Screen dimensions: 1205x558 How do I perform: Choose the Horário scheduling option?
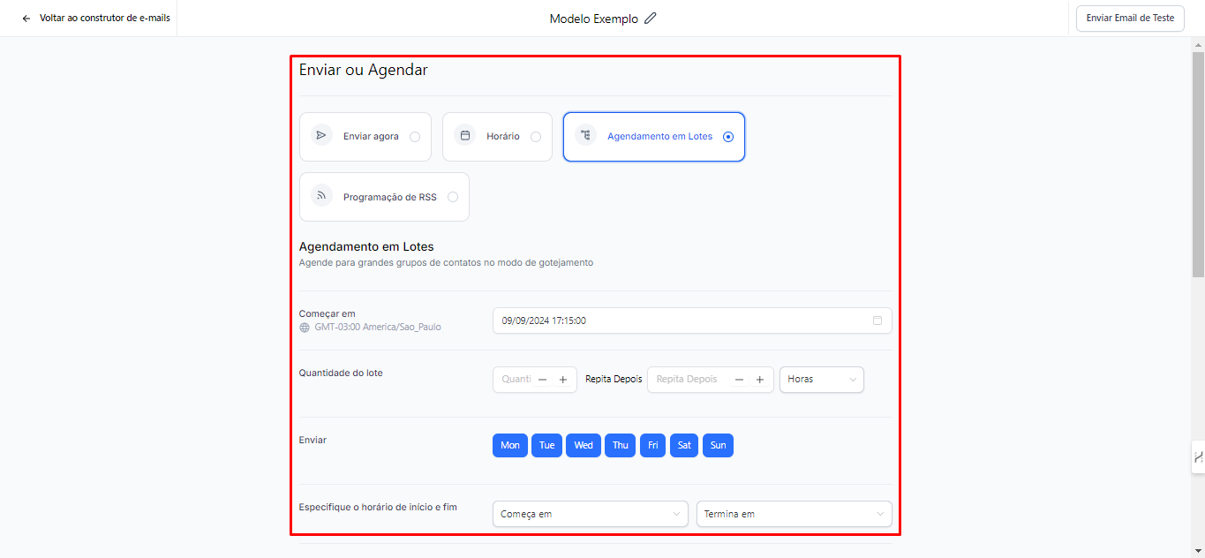(x=536, y=137)
